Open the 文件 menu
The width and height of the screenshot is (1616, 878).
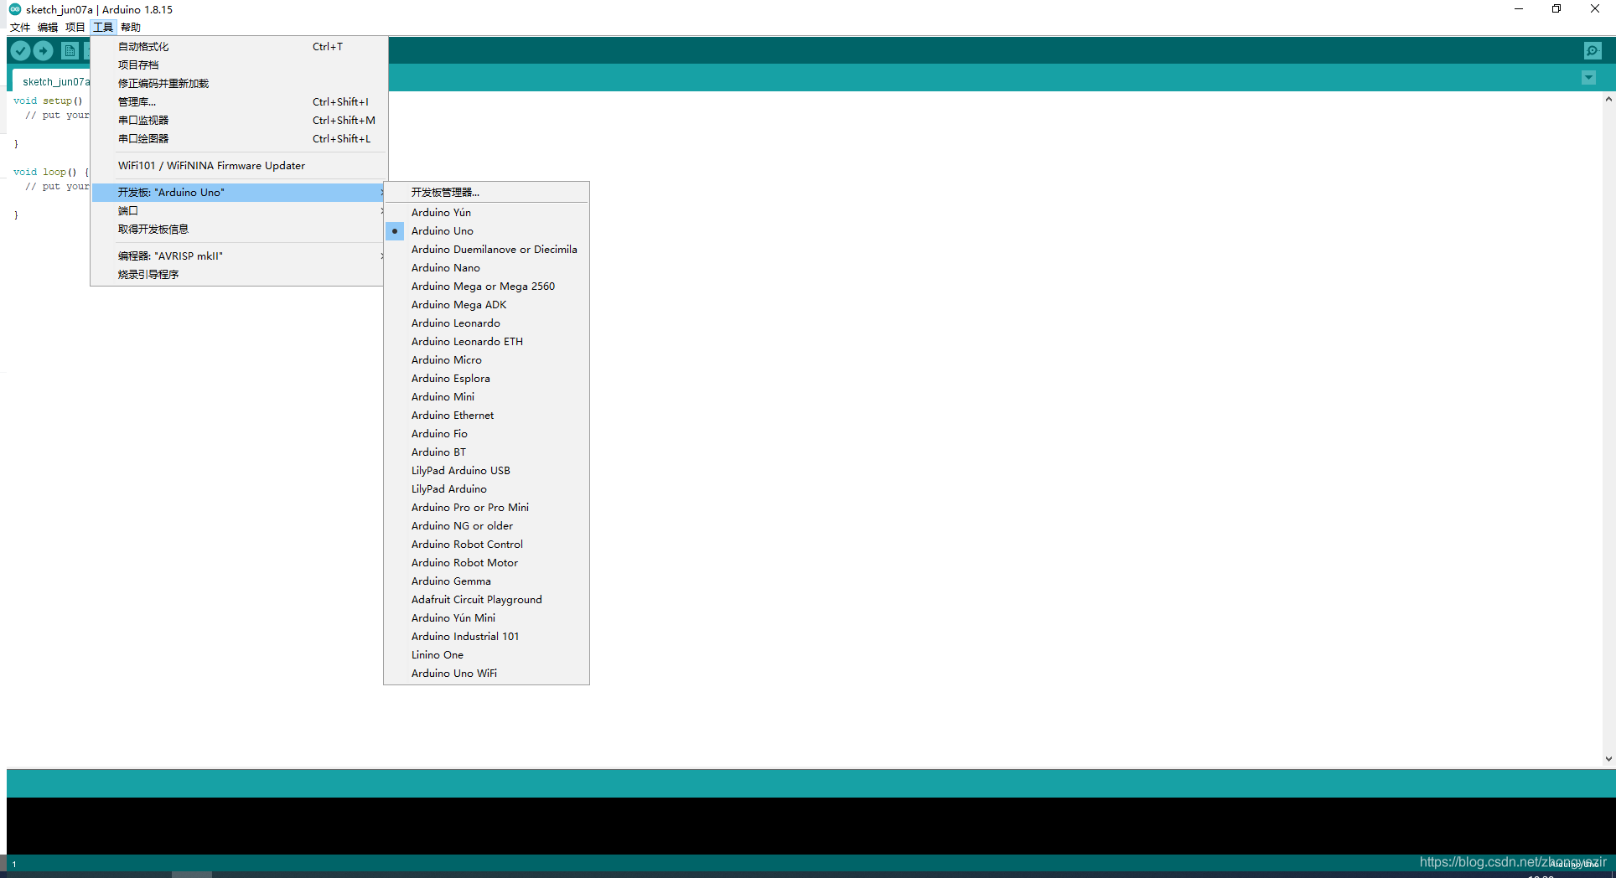click(20, 27)
